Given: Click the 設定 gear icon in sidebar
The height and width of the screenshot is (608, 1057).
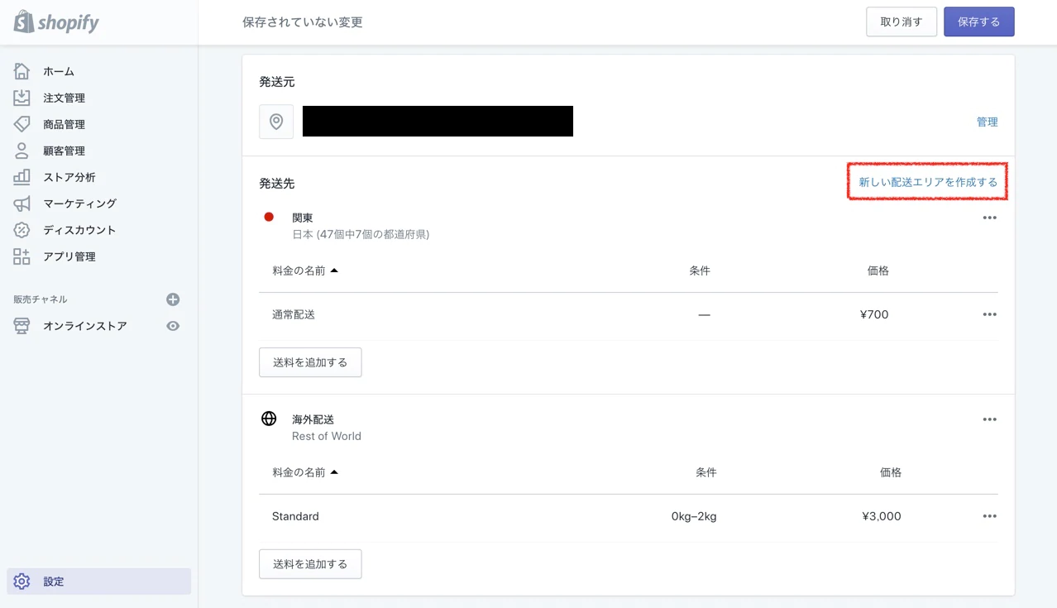Looking at the screenshot, I should tap(22, 582).
